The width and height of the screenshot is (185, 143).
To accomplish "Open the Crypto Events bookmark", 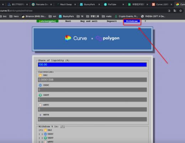I will click(126, 16).
